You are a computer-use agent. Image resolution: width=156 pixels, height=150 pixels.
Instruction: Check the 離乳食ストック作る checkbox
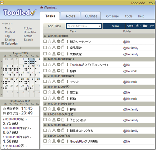(x=45, y=130)
